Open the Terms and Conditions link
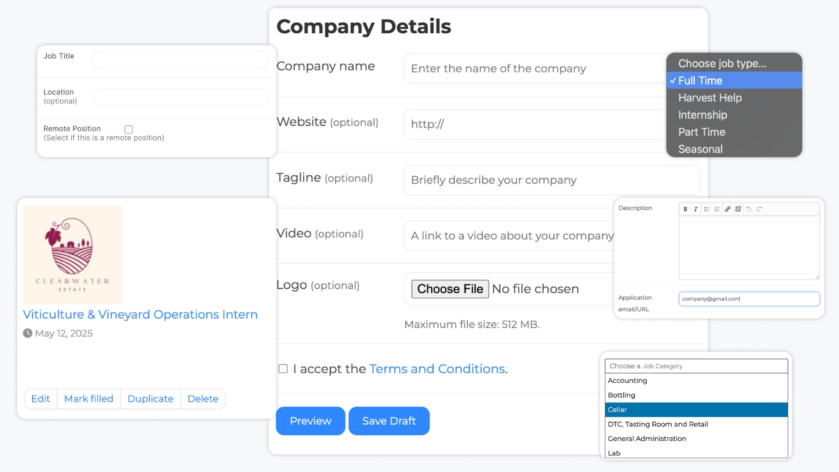 [437, 369]
